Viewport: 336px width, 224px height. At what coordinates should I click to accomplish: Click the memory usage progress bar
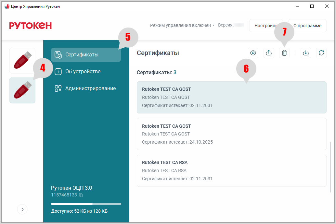pos(86,204)
